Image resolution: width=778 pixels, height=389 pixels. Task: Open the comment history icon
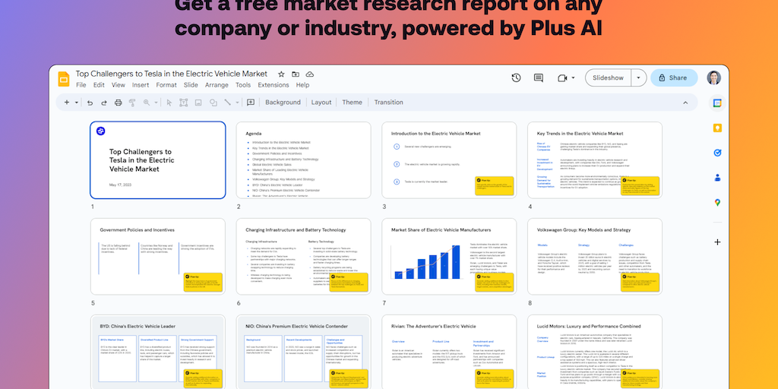(539, 77)
